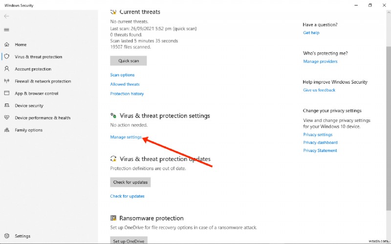
Task: Open Account protection person icon
Action: (7, 69)
